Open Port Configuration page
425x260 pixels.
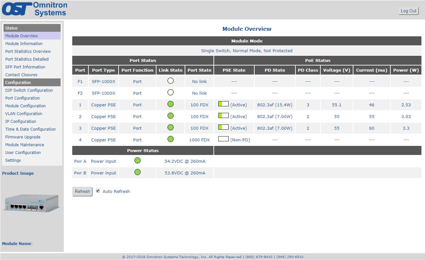[22, 98]
